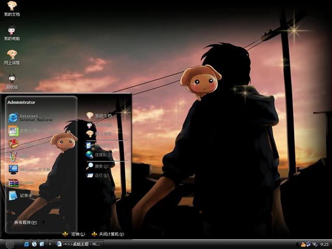Click the round Start button on taskbar

click(9, 244)
